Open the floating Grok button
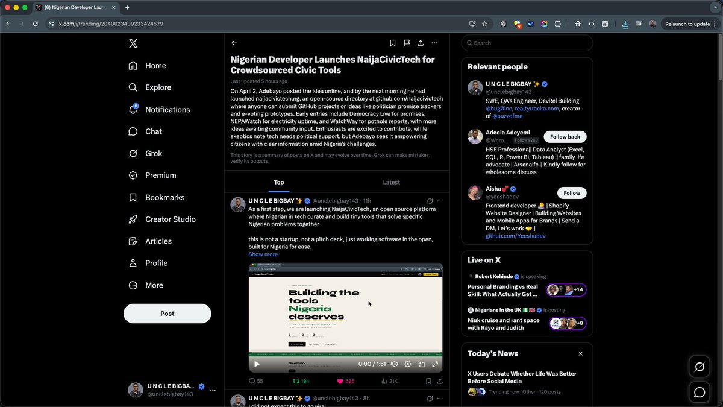This screenshot has width=723, height=407. pos(700,367)
